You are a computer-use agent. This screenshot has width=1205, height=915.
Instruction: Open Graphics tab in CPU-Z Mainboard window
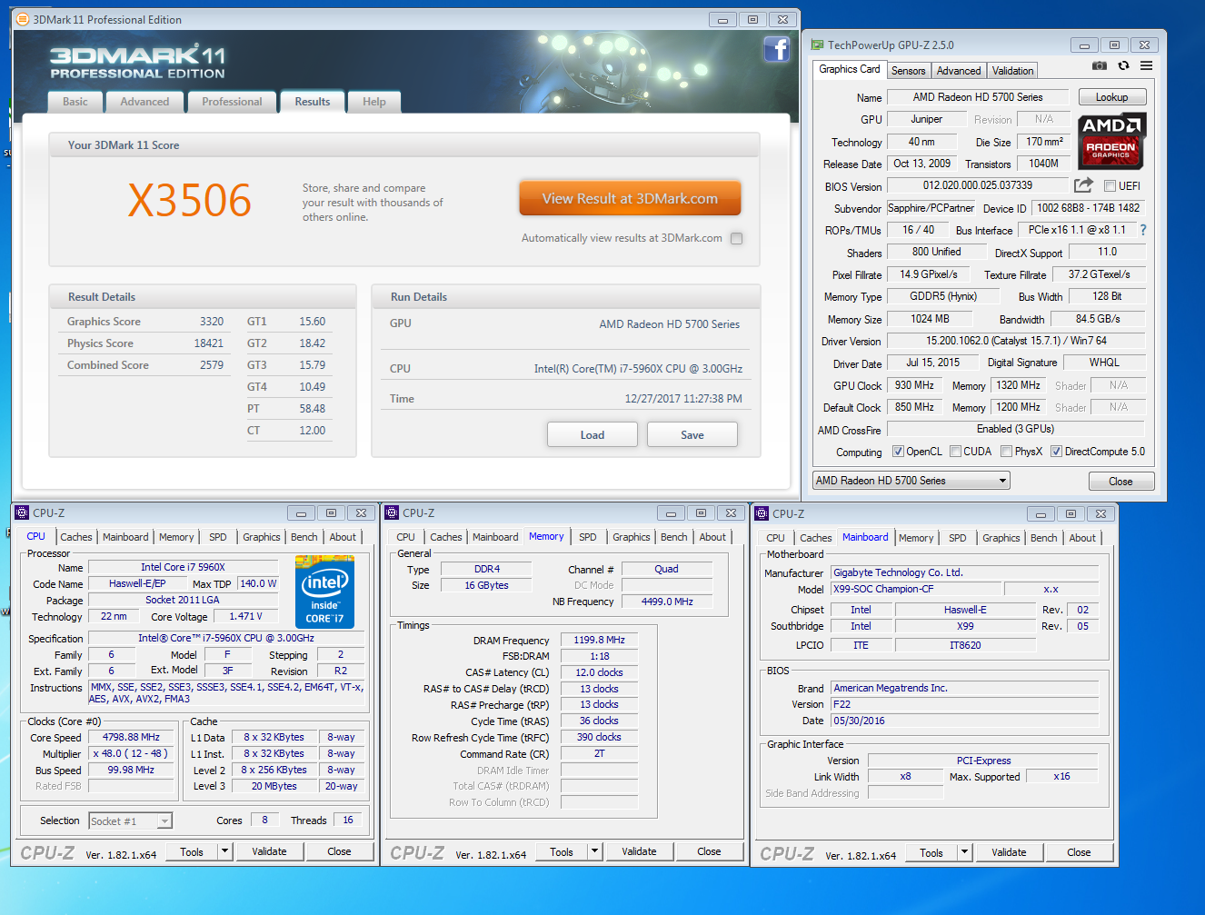[1001, 538]
